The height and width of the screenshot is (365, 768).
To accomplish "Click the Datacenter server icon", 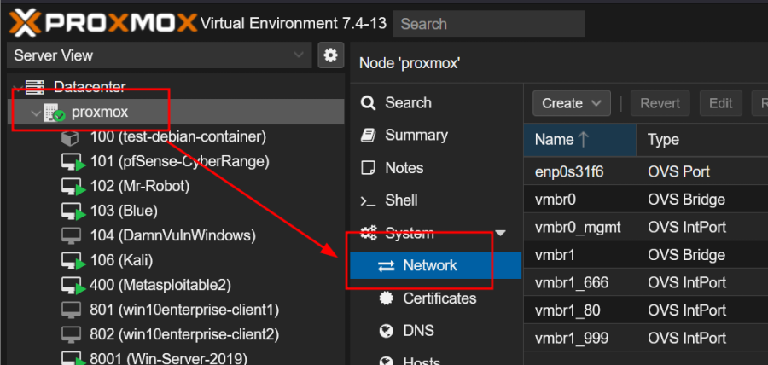I will pyautogui.click(x=34, y=87).
